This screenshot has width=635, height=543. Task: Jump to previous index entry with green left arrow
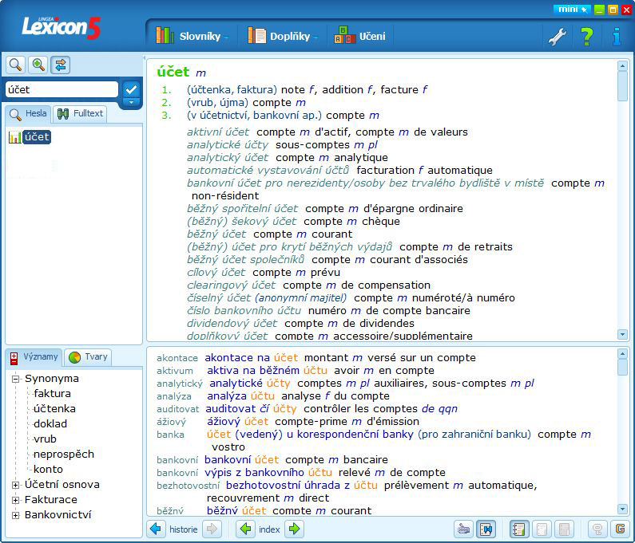coord(245,529)
